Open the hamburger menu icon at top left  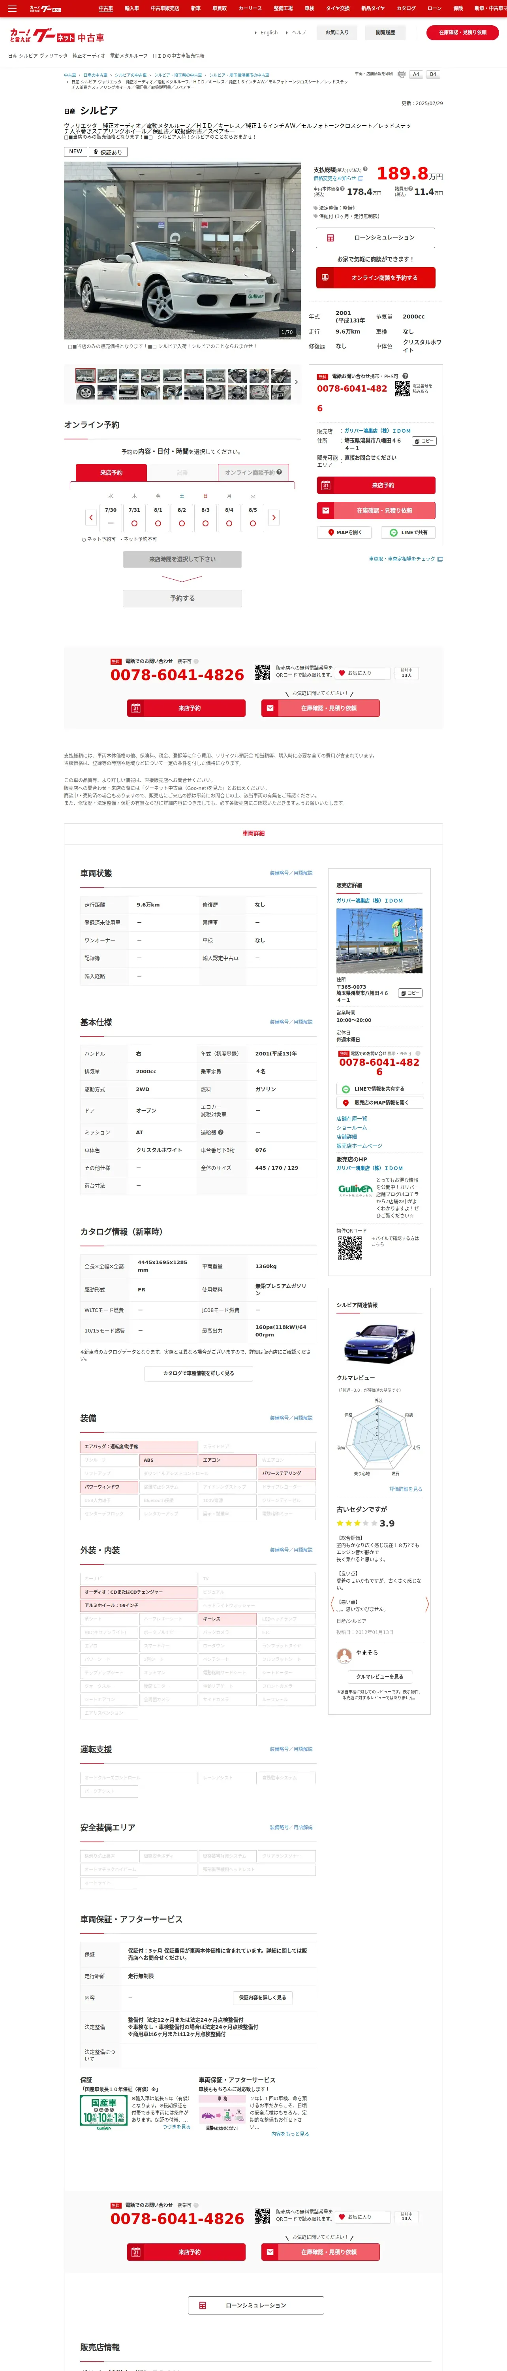[12, 8]
